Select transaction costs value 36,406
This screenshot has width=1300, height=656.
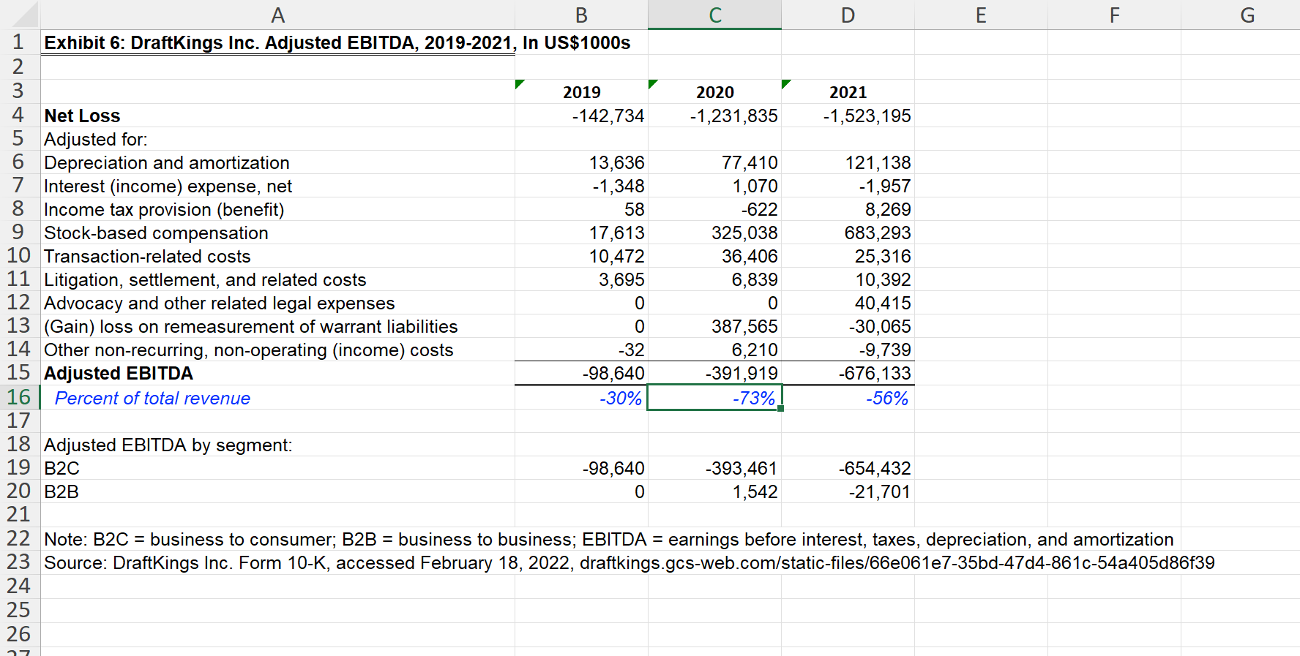[x=714, y=256]
